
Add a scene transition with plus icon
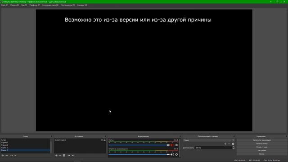[x=225, y=144]
